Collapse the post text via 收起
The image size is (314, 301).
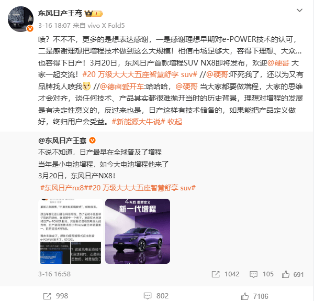[175, 122]
